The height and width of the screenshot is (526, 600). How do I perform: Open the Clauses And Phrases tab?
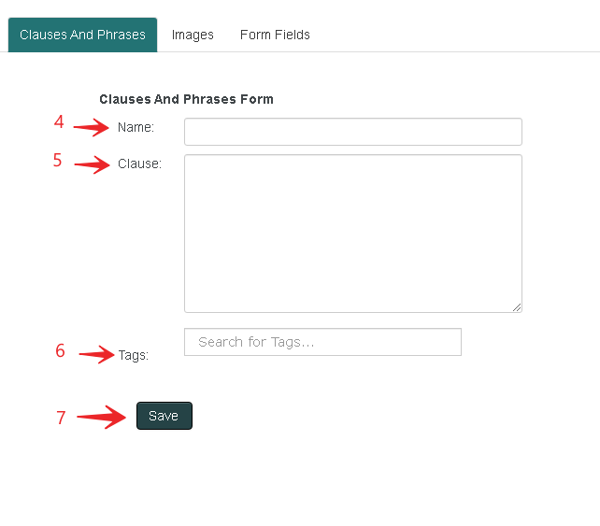coord(82,35)
